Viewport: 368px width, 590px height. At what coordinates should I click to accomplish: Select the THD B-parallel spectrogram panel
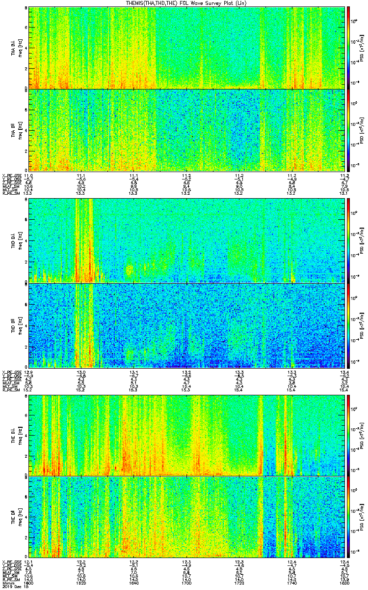tap(186, 325)
